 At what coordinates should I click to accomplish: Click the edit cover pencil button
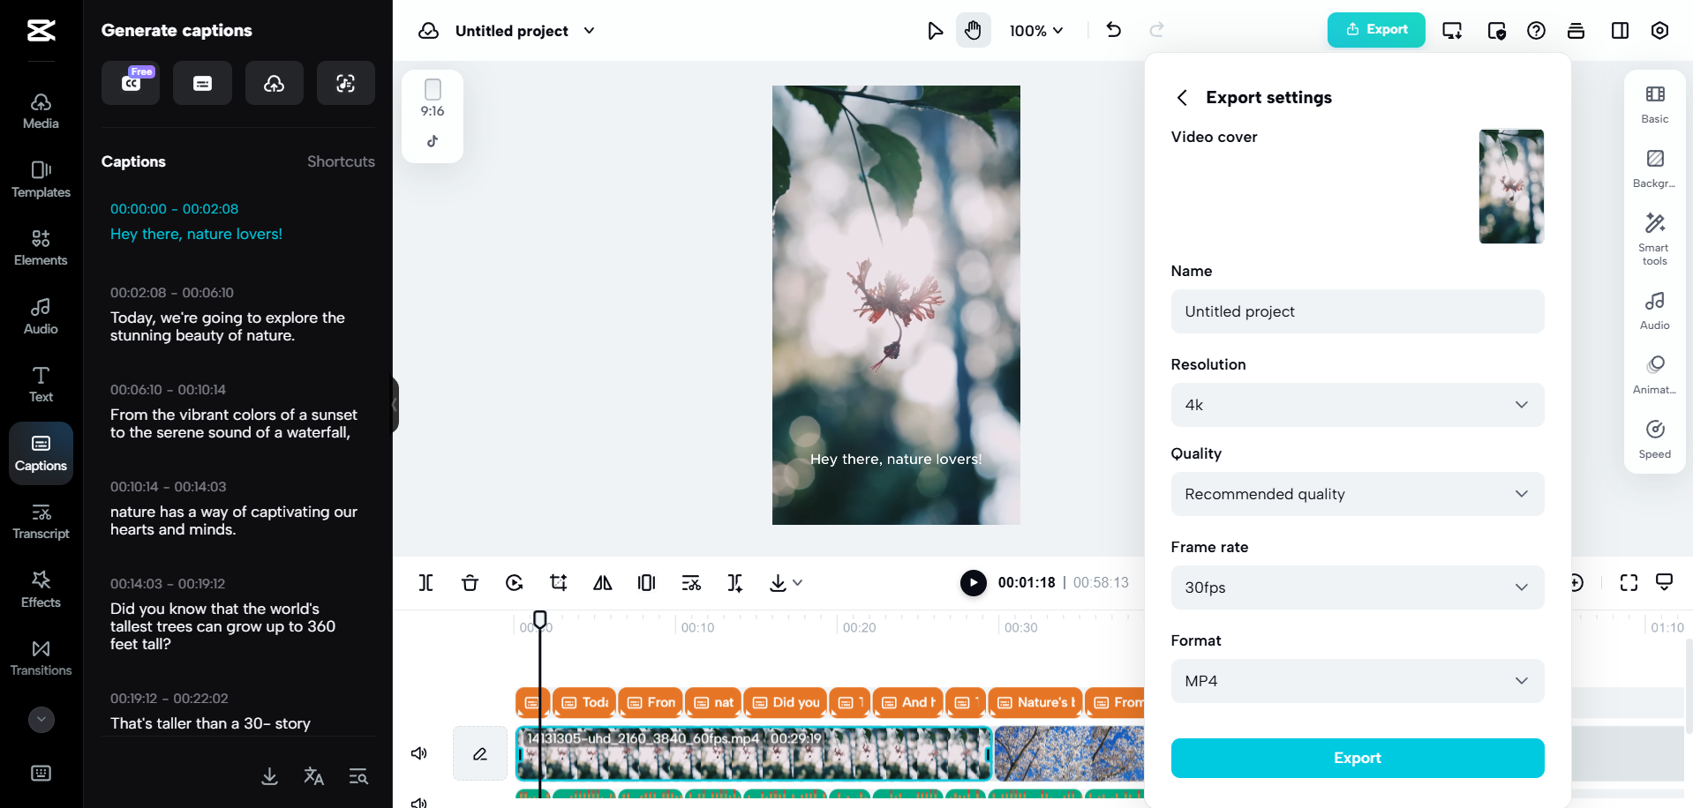480,753
